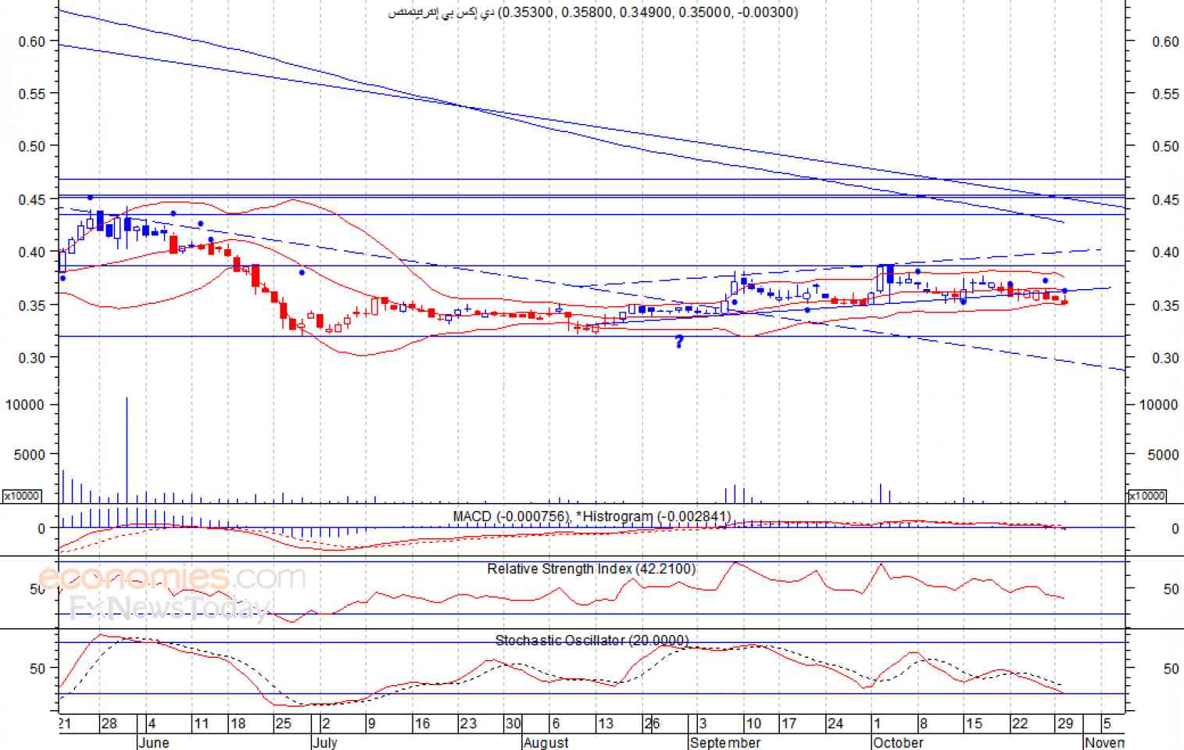Click date label 10 under September

click(753, 723)
